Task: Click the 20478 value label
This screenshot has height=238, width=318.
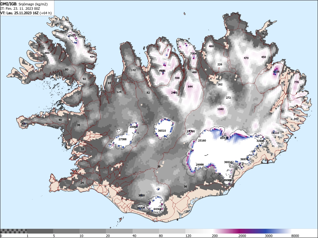Action: (224, 138)
